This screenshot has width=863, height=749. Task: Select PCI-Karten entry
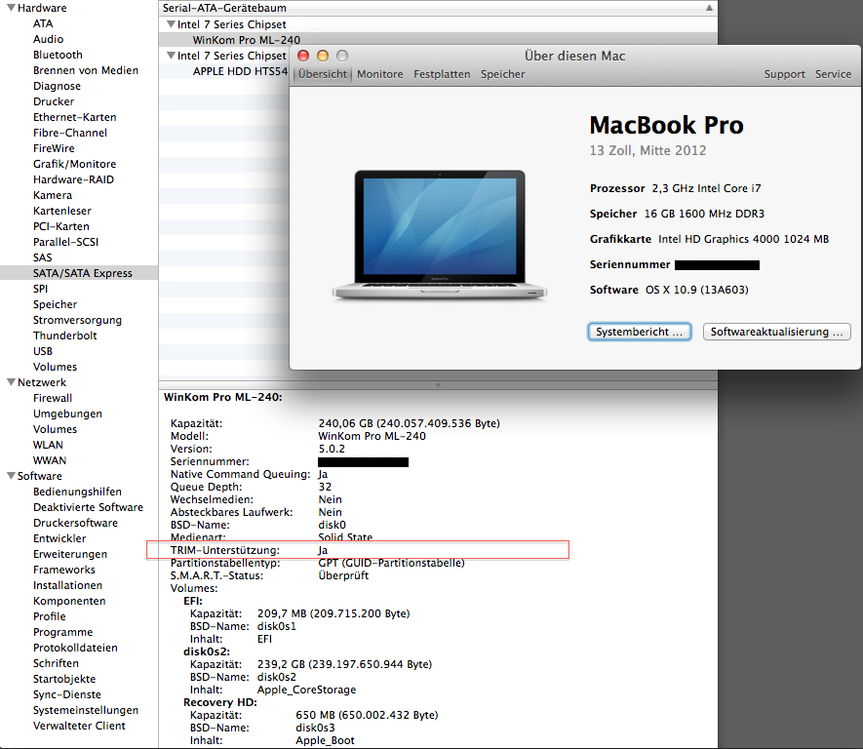[61, 226]
